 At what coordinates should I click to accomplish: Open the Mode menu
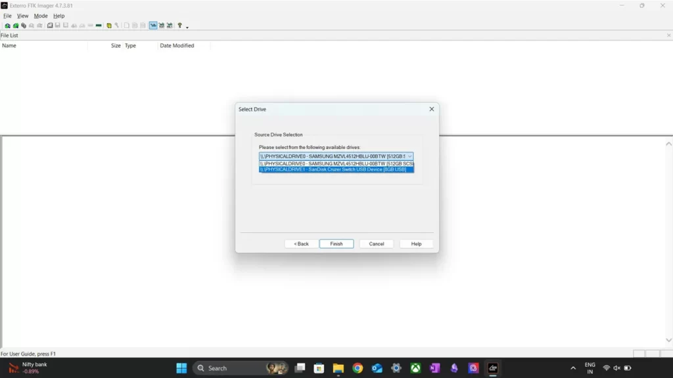coord(41,16)
